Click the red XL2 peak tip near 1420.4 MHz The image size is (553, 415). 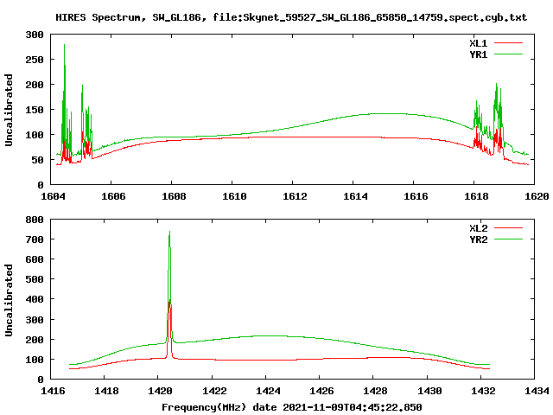tap(169, 302)
